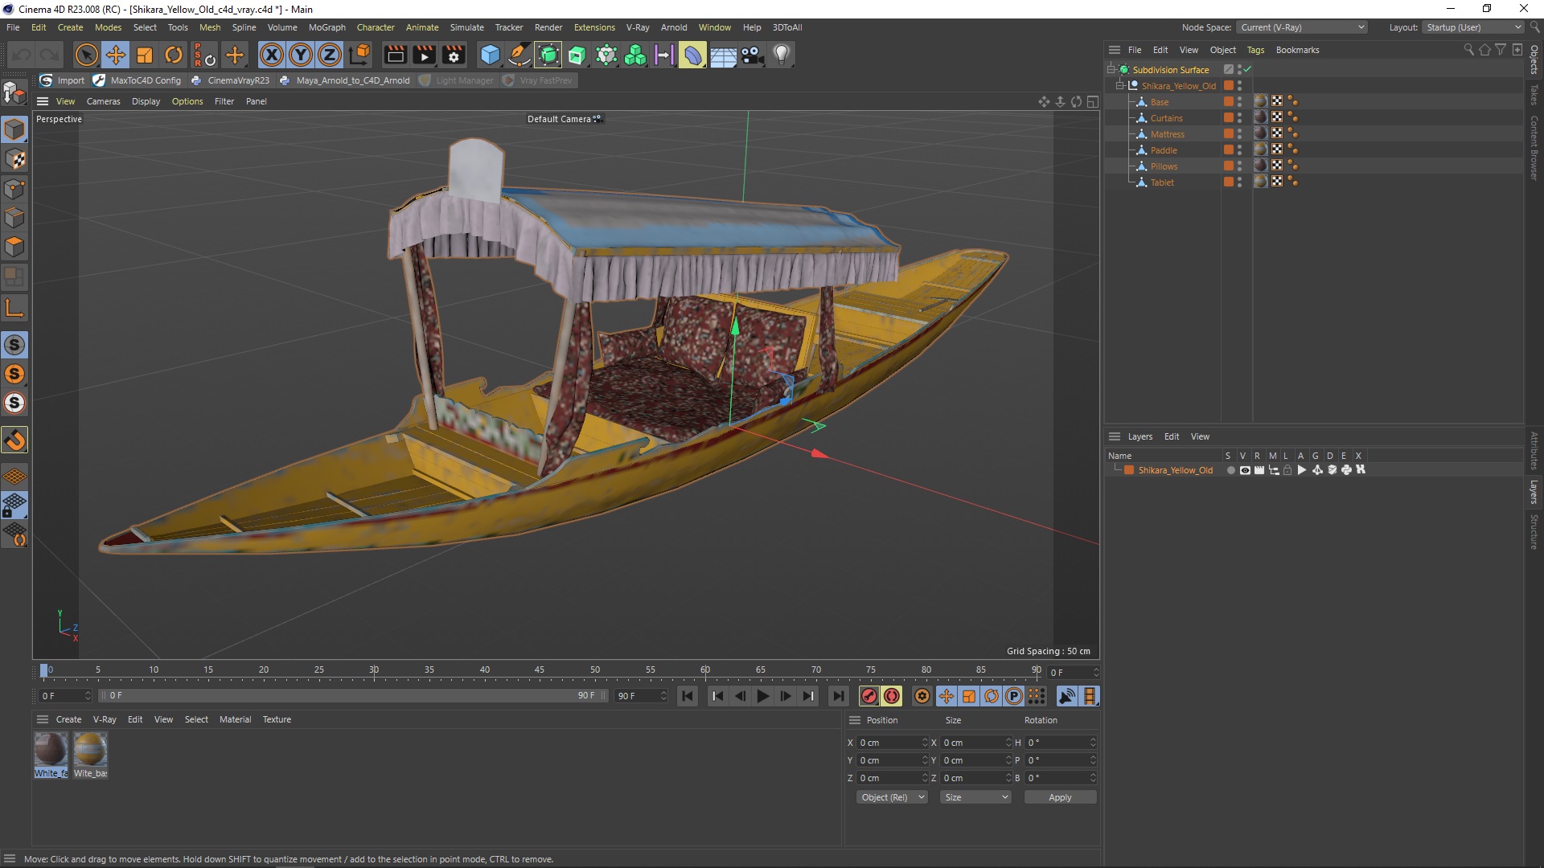Viewport: 1544px width, 868px height.
Task: Collapse the Shikara_Yellow_Old tree node
Action: [x=1120, y=86]
